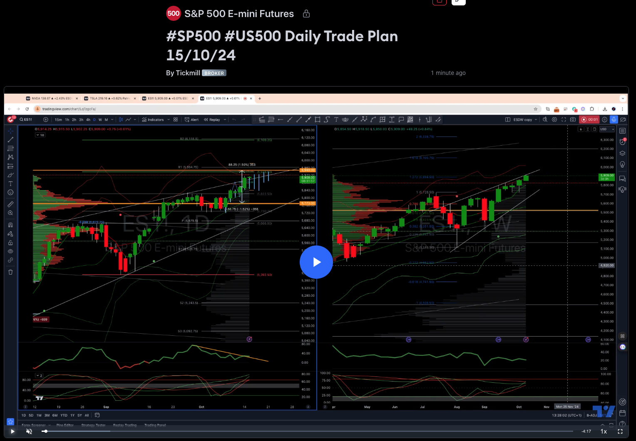Select the text drawing tool in favorites bar
This screenshot has height=441, width=636.
tap(336, 119)
